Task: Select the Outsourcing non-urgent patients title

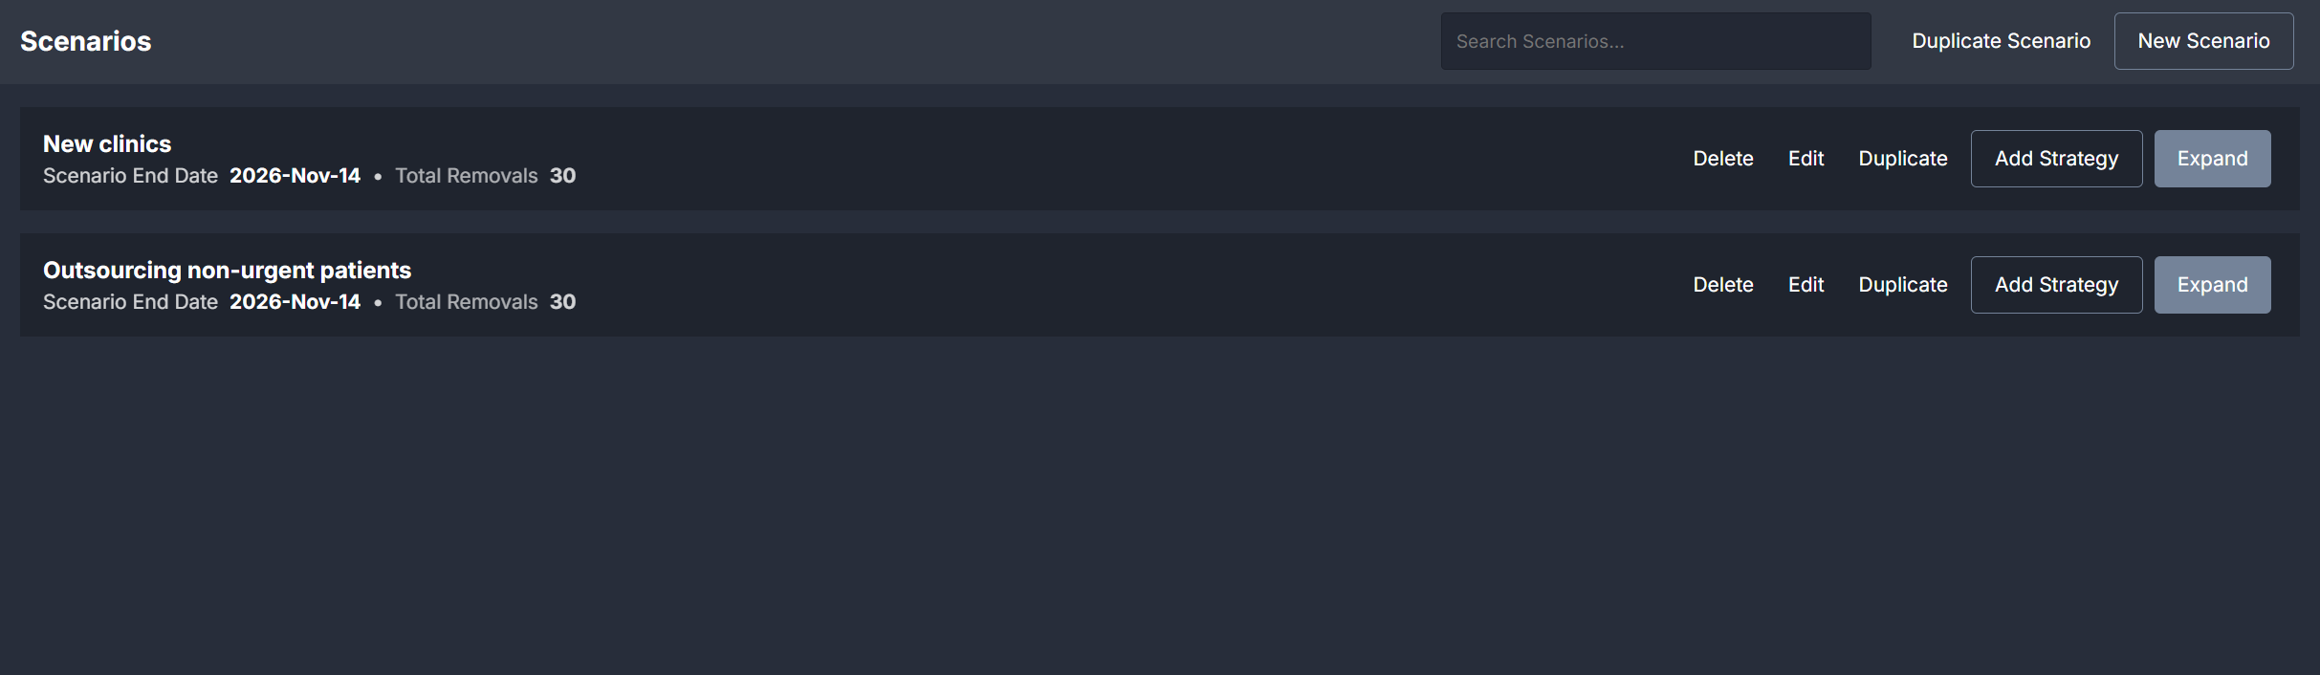Action: [227, 271]
